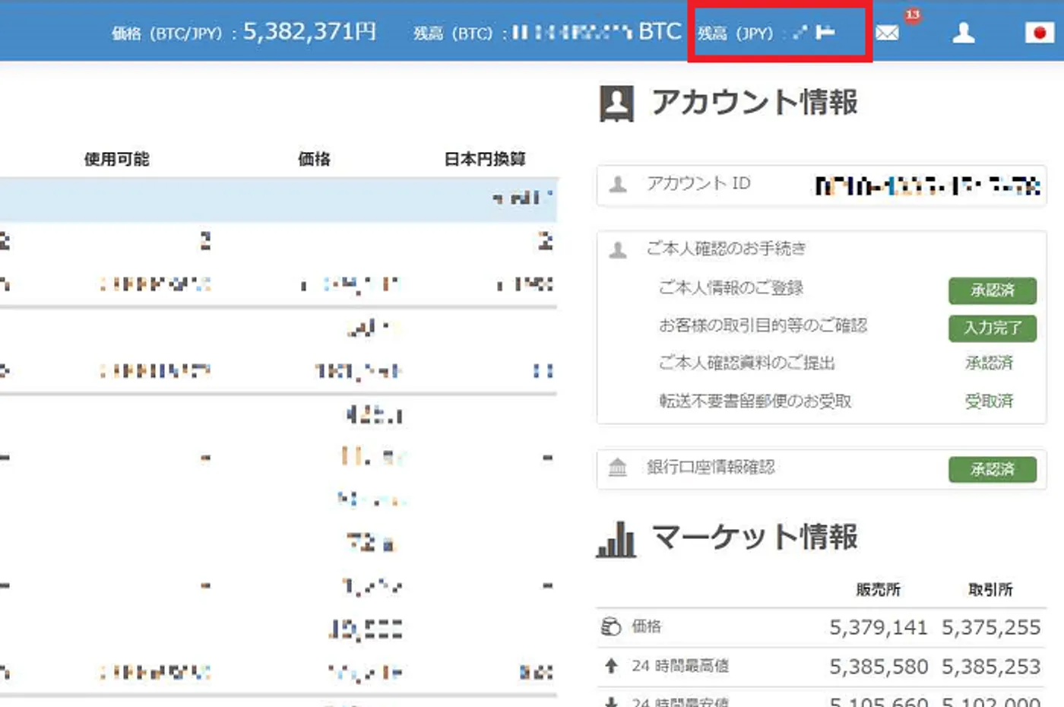Click the person icon beside アカウント ID
The width and height of the screenshot is (1064, 707).
[x=619, y=184]
